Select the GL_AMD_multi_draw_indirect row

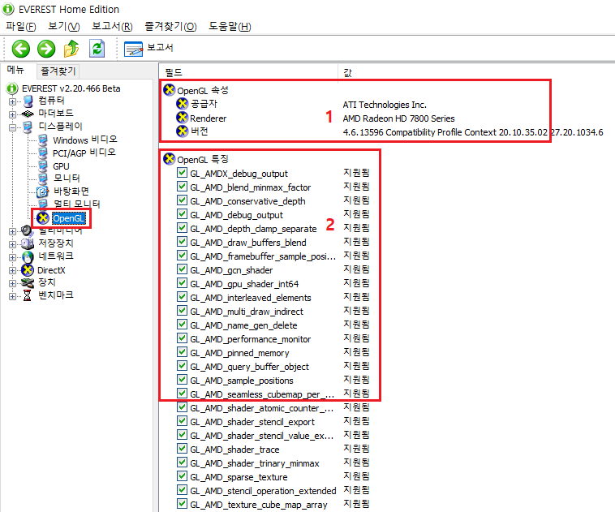(247, 312)
